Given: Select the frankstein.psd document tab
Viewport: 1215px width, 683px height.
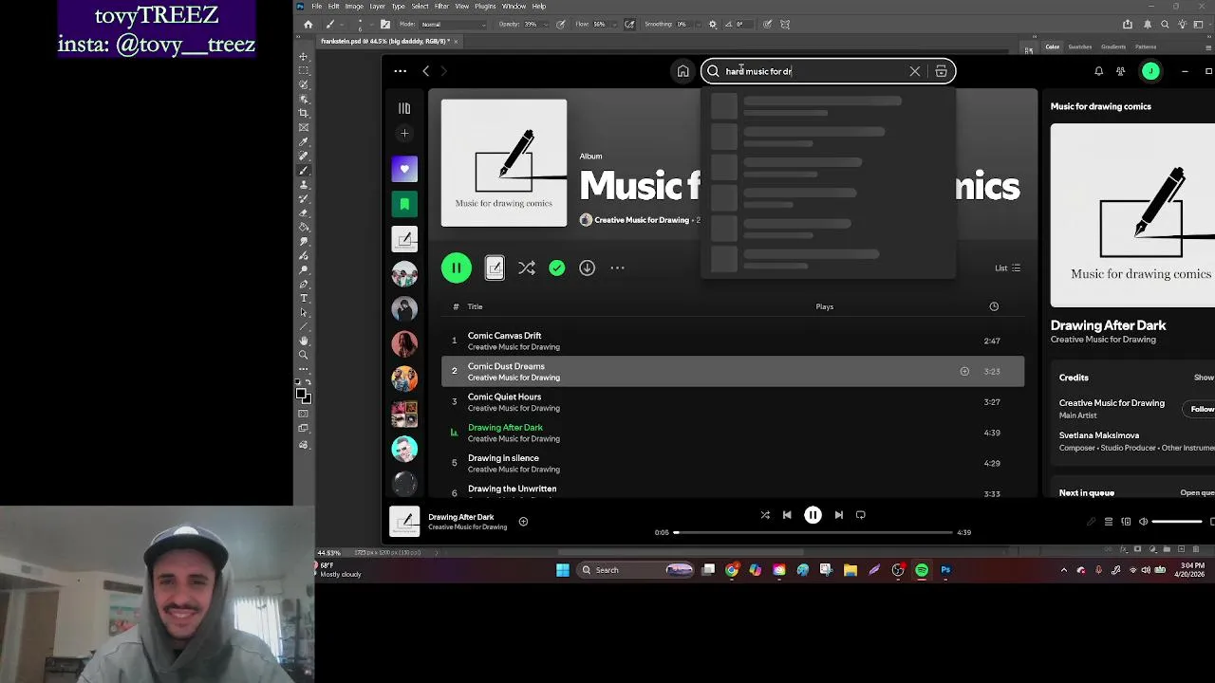Looking at the screenshot, I should tap(384, 42).
